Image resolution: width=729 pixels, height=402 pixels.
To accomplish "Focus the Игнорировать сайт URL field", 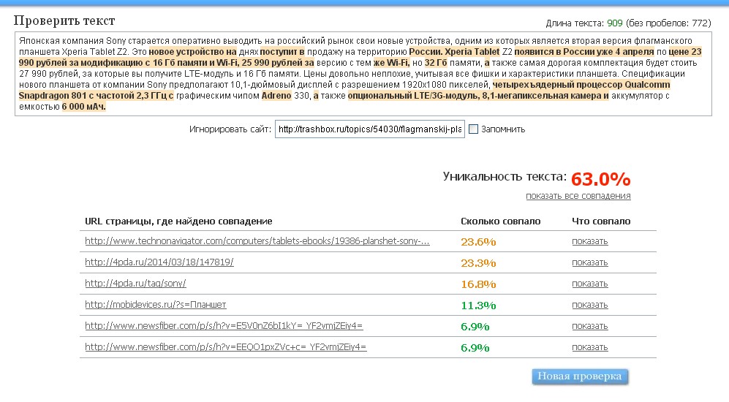I will coord(369,129).
